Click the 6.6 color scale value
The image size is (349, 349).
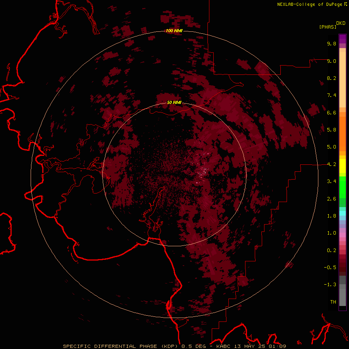click(332, 112)
